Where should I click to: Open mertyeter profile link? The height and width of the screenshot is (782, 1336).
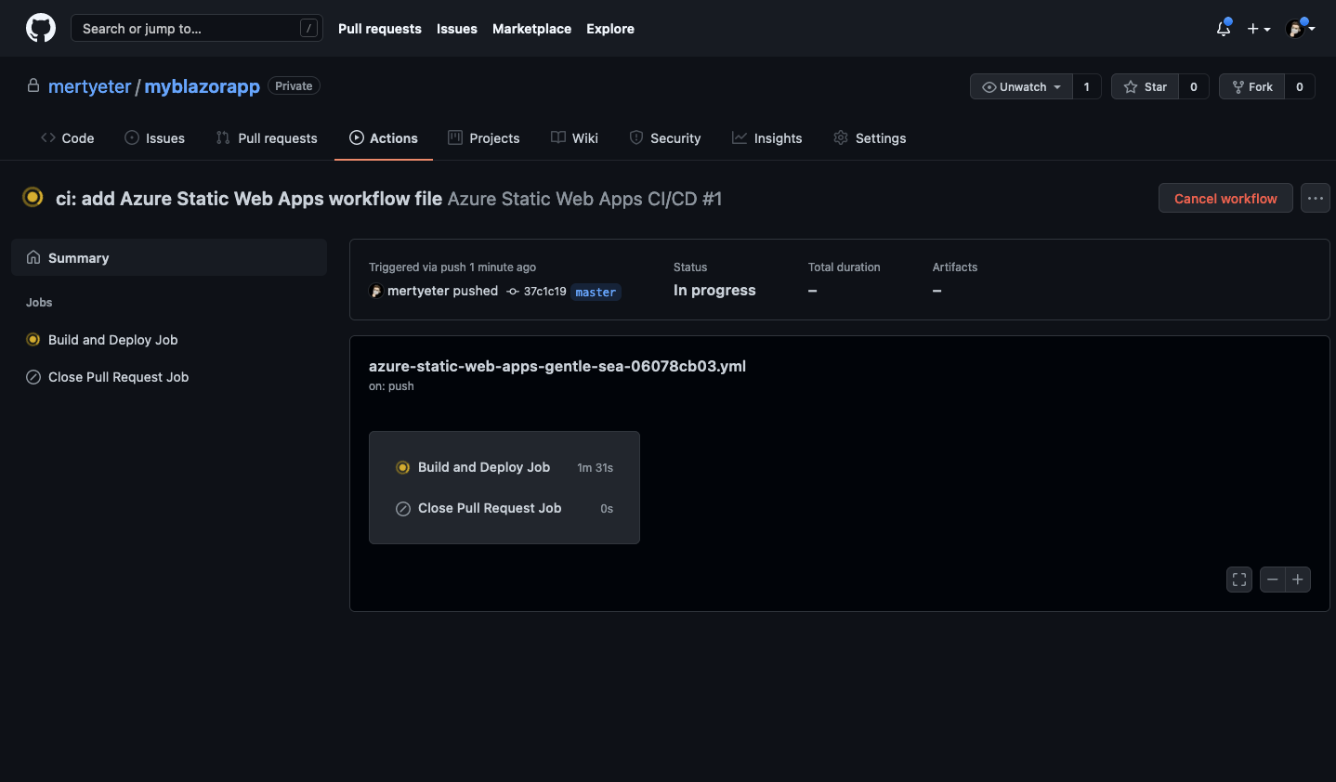(89, 86)
